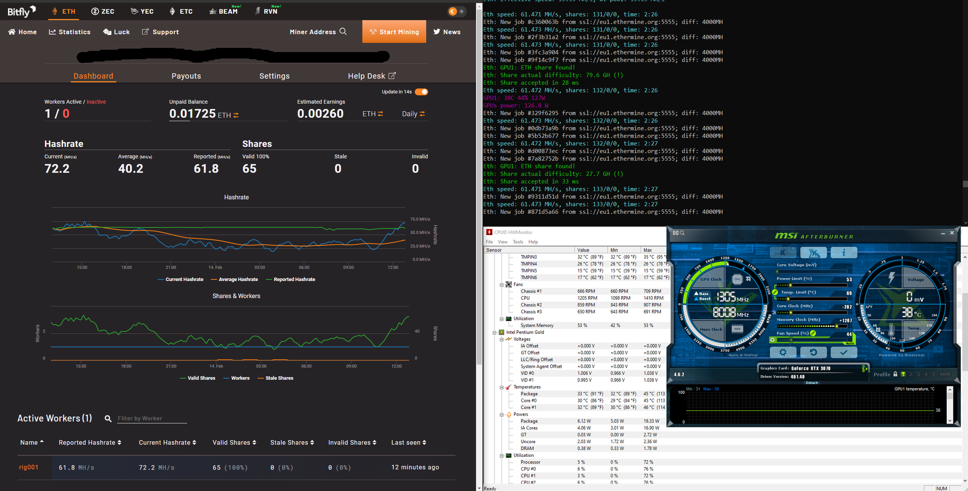Open Tools menu in HWMonitor
Image resolution: width=968 pixels, height=491 pixels.
pos(518,242)
